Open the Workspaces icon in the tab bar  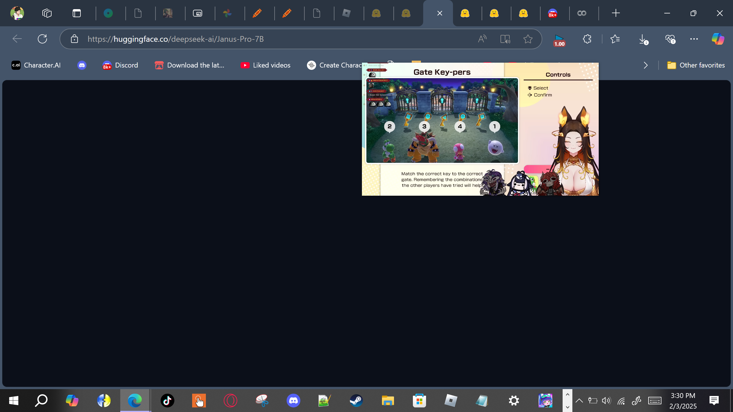pyautogui.click(x=47, y=13)
